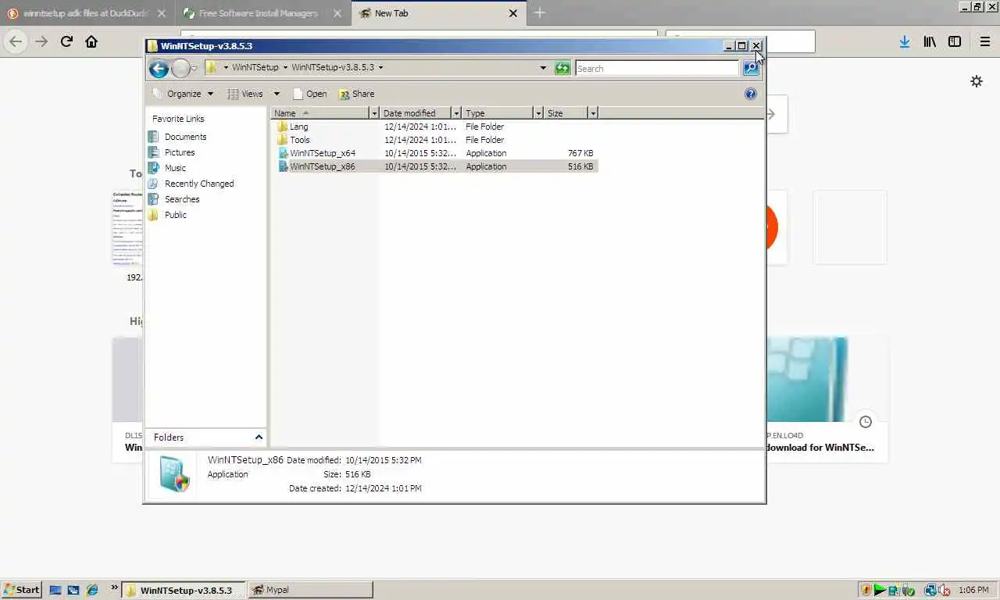Click the volume tray icon
The width and height of the screenshot is (1000, 600).
coord(944,590)
